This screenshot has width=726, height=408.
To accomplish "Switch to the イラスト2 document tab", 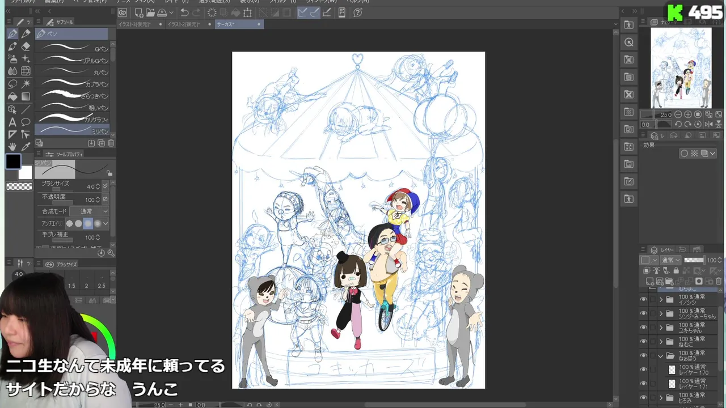I will coord(190,24).
